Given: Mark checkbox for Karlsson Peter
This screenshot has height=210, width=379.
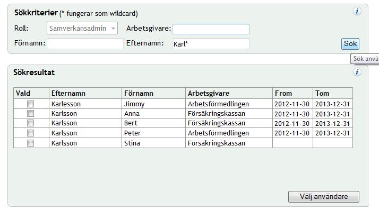Looking at the screenshot, I should (x=30, y=133).
